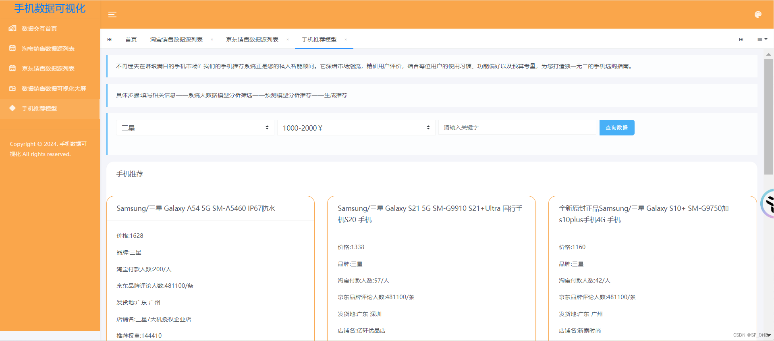Click the Galaxy S21 5G card title

click(430, 214)
